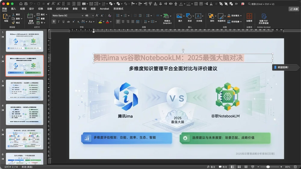Insert a text box via 文本框
The height and width of the screenshot is (169, 301).
tap(199, 18)
